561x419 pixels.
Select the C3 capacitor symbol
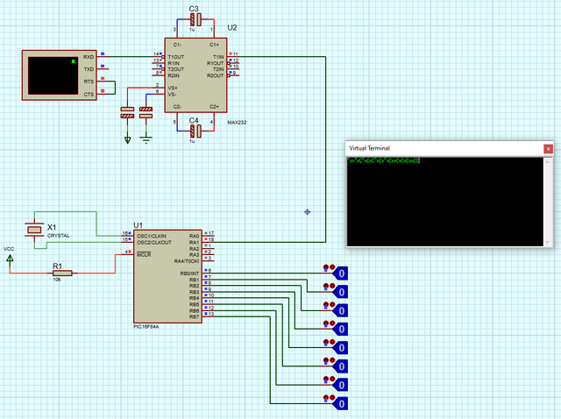pyautogui.click(x=195, y=19)
